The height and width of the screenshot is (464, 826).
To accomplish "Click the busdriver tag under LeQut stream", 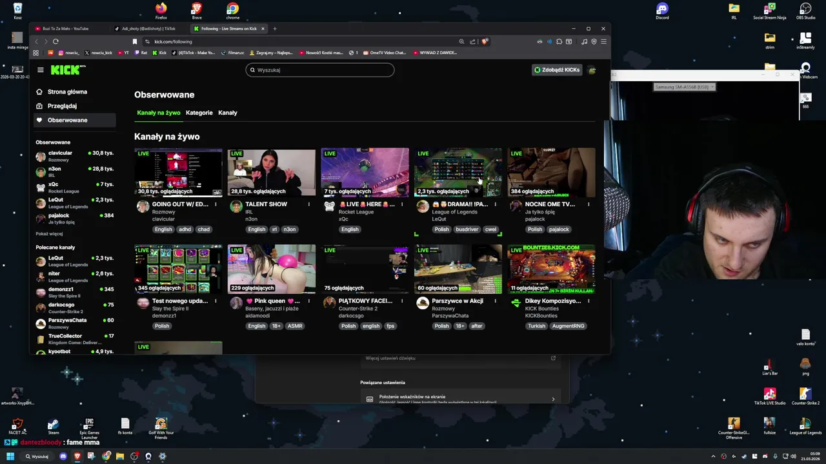I will point(467,229).
